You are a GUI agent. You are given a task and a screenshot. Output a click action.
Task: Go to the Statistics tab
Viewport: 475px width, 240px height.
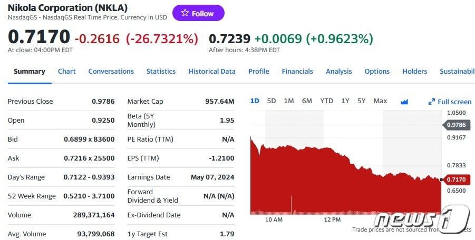pos(161,72)
